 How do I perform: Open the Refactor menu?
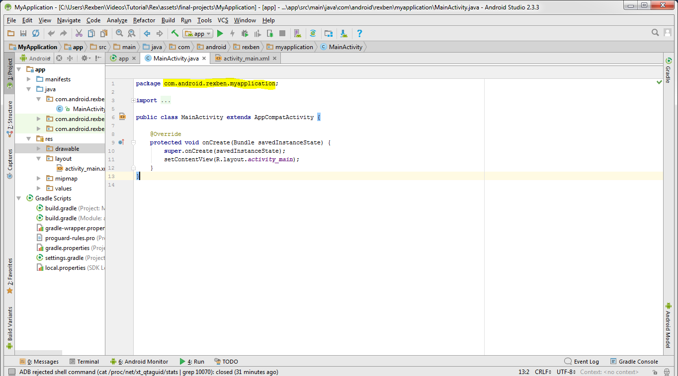tap(144, 20)
